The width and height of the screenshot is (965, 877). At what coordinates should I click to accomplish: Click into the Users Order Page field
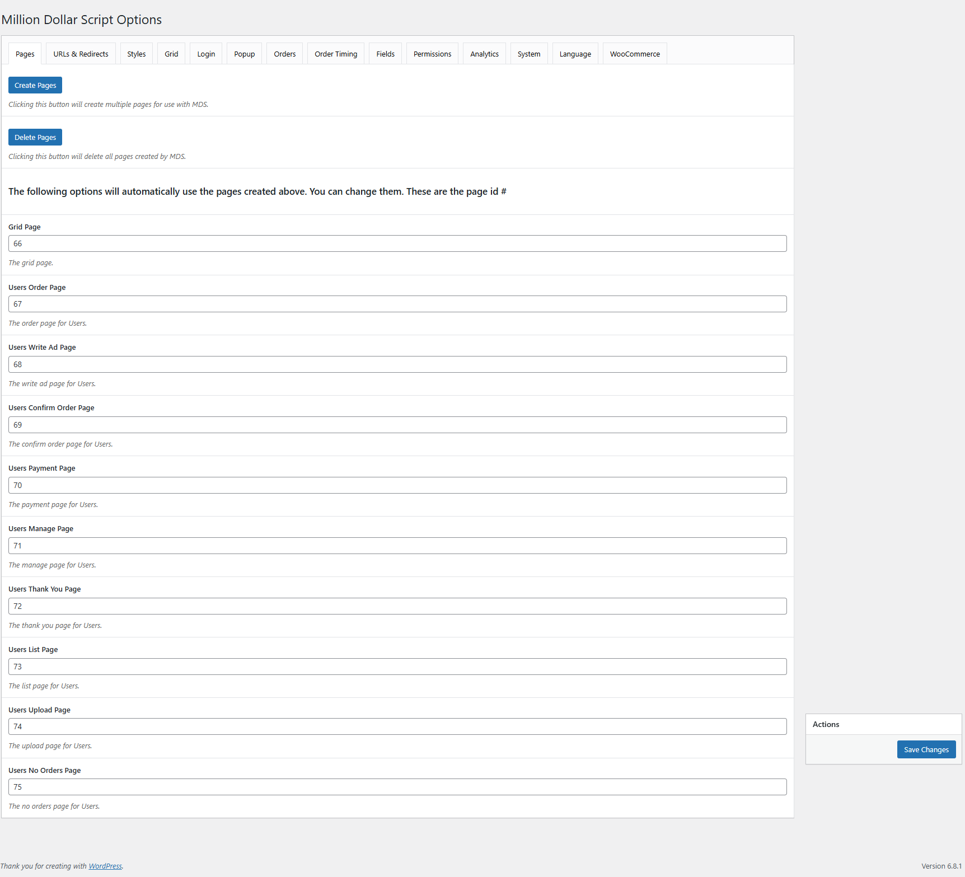[x=397, y=304]
